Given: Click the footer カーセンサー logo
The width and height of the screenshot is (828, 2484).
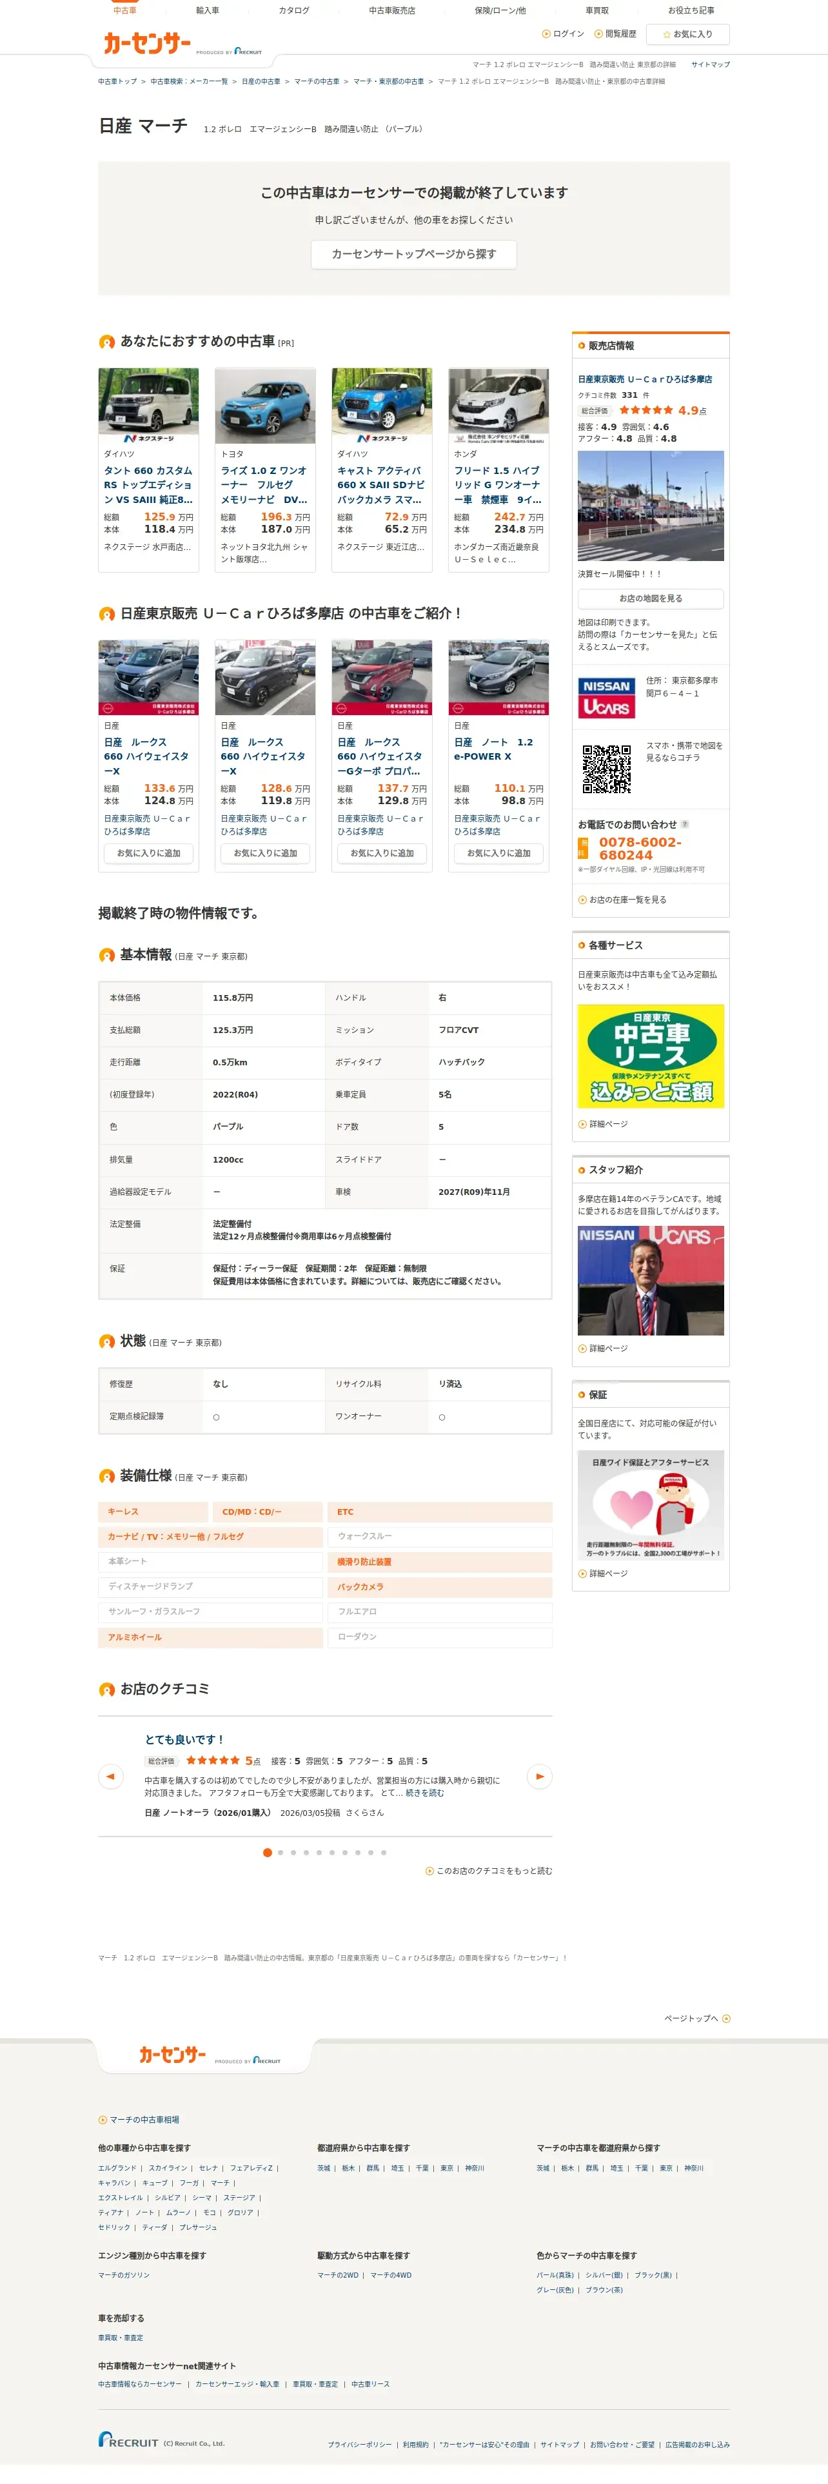Looking at the screenshot, I should (173, 2055).
